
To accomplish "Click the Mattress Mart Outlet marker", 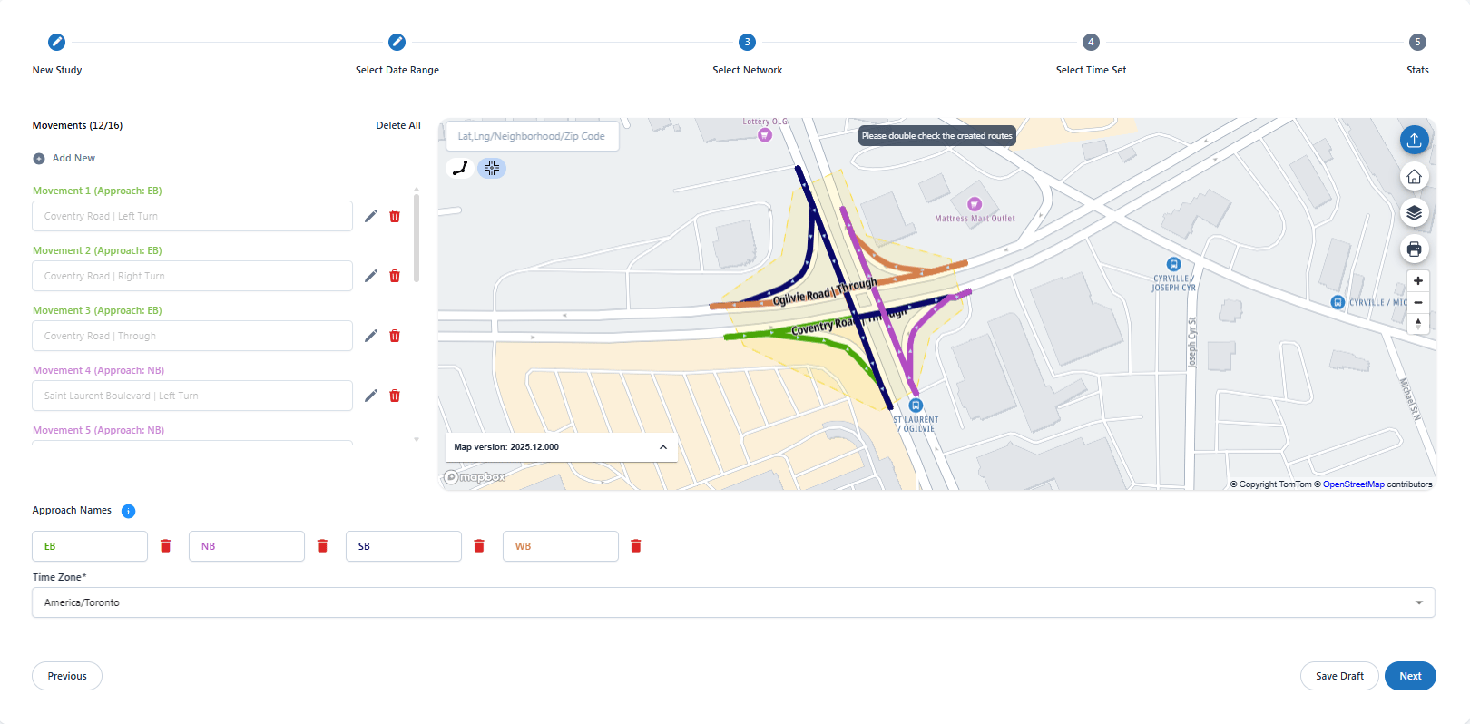I will (x=975, y=204).
